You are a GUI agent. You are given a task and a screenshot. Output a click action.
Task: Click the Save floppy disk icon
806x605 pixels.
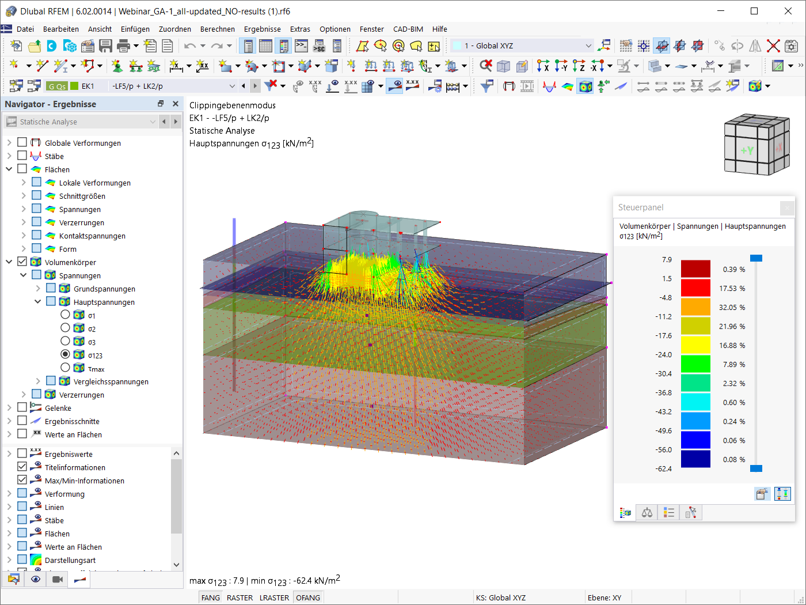105,46
